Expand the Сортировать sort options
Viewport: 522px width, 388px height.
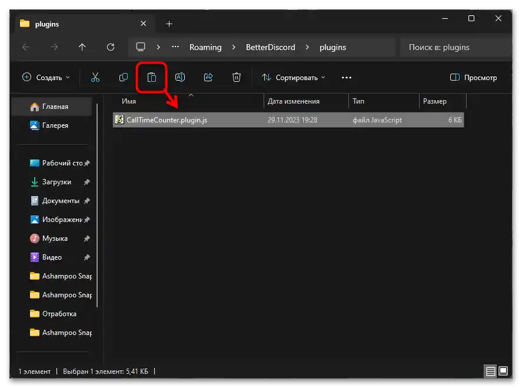coord(293,77)
